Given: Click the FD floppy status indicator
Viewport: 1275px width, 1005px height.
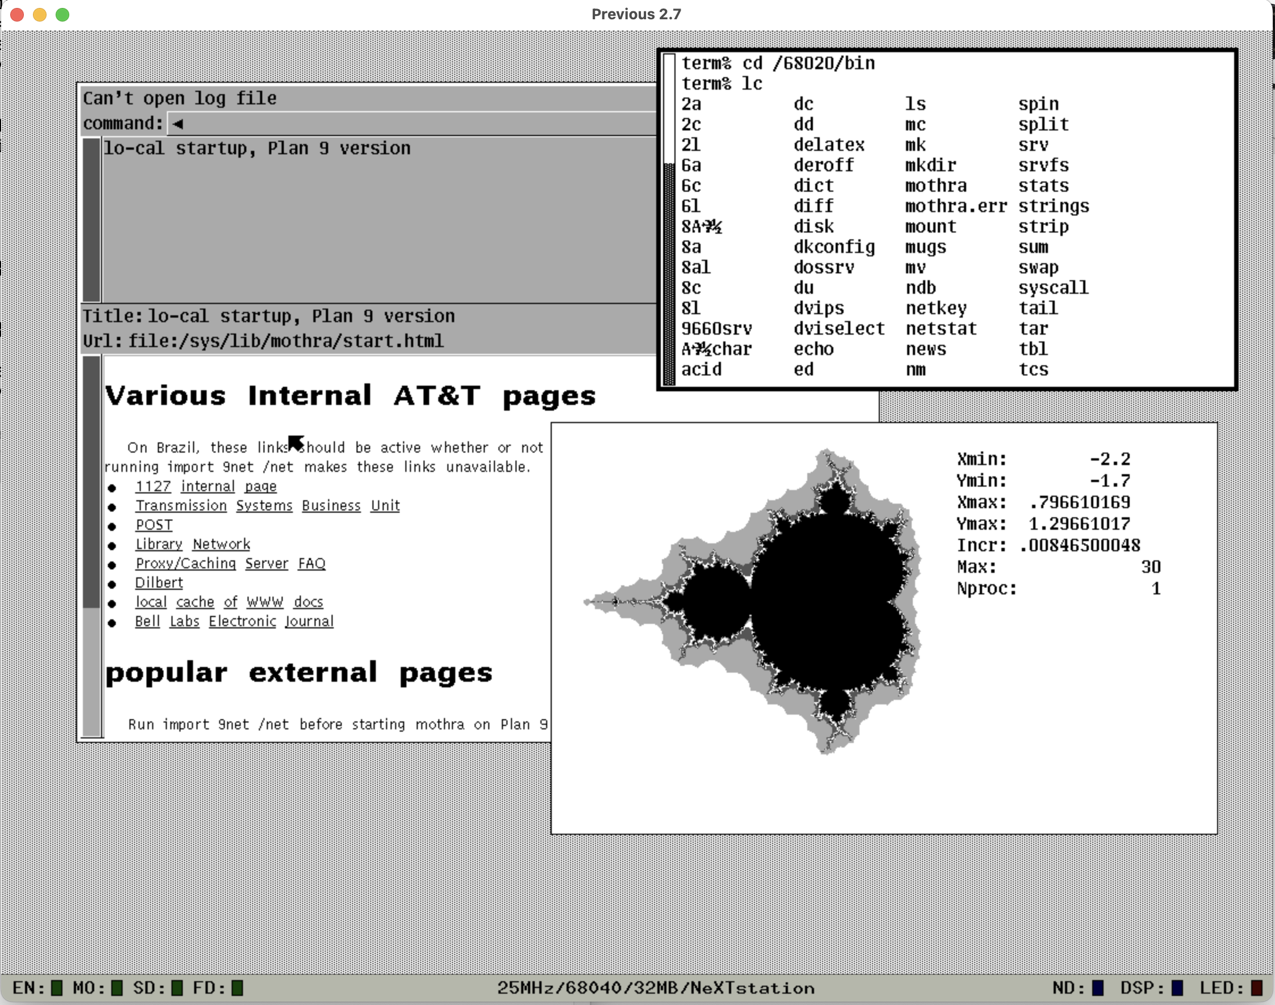Looking at the screenshot, I should 237,988.
